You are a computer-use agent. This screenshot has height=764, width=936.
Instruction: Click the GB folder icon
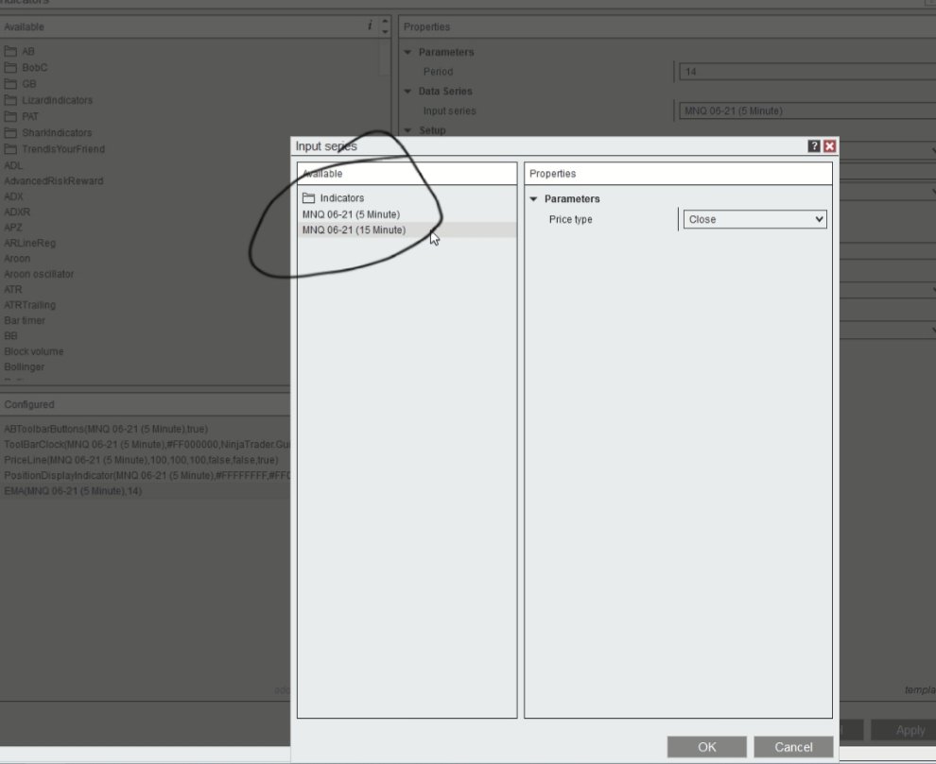point(10,83)
